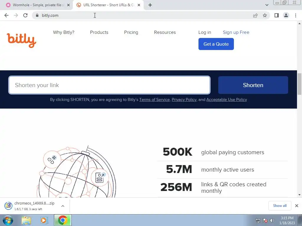This screenshot has height=226, width=302.
Task: Open the network tray icon
Action: [258, 220]
